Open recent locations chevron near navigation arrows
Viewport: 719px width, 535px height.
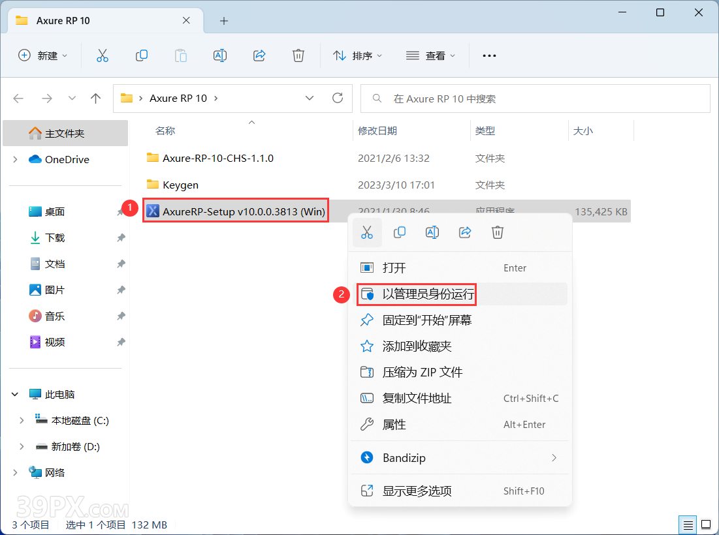pos(72,99)
